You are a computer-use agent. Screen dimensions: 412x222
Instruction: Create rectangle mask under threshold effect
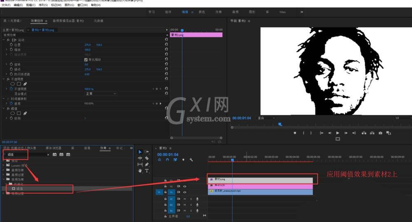click(x=19, y=113)
